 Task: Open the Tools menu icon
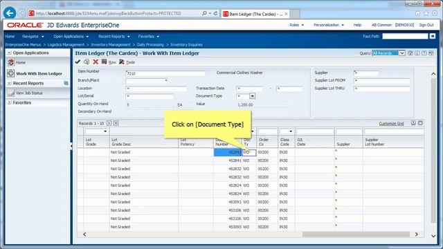(x=122, y=62)
